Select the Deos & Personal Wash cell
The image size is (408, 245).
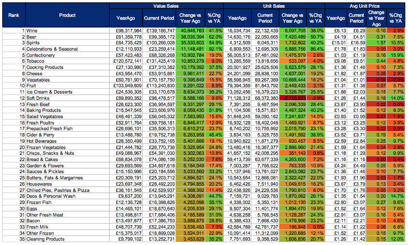tap(67, 196)
